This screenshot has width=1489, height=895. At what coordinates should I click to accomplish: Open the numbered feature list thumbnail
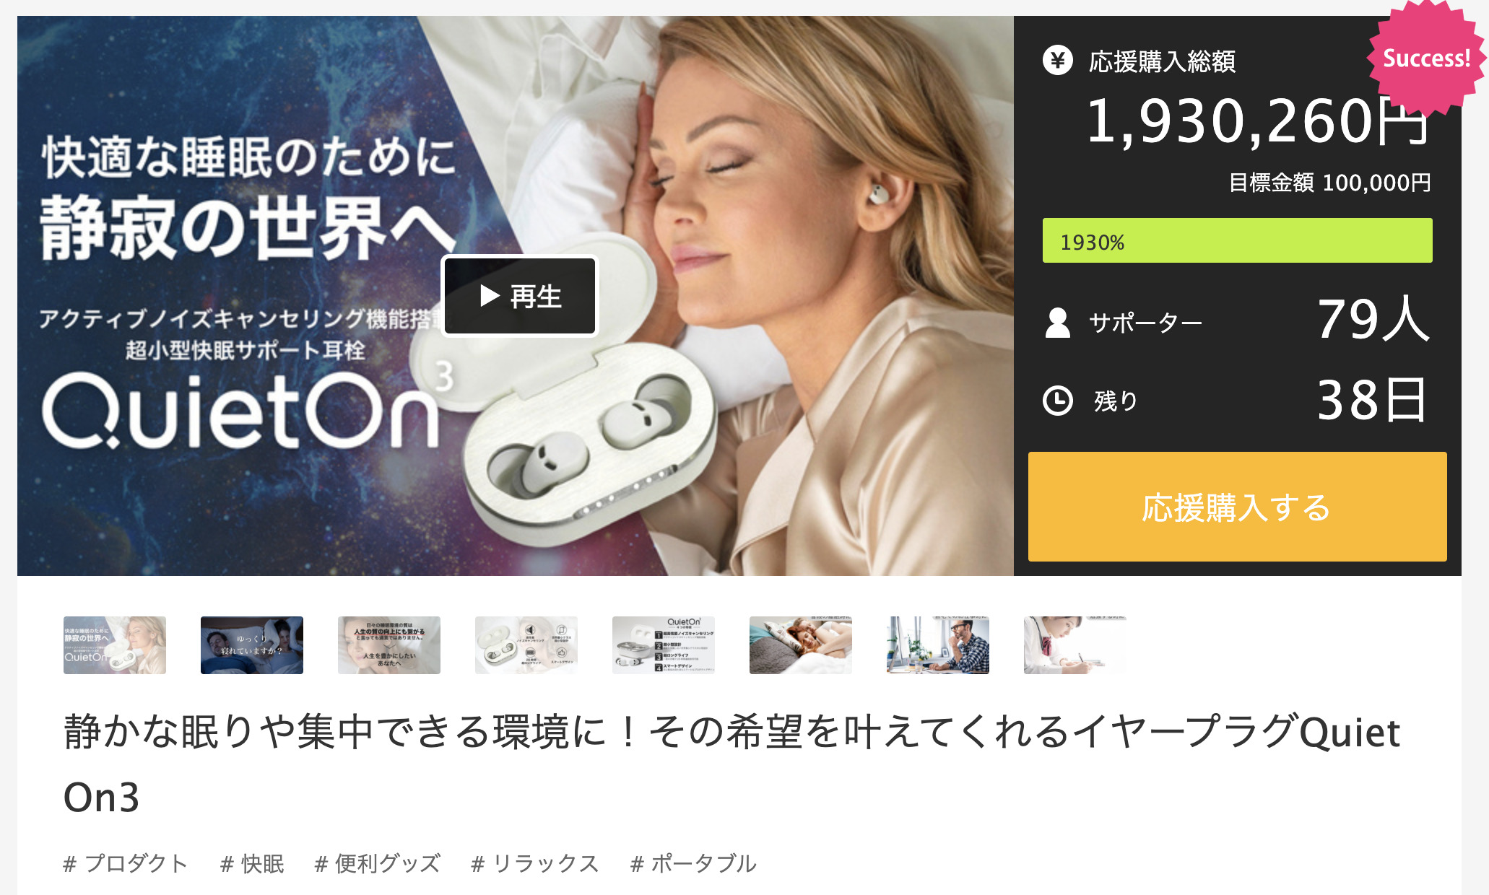click(664, 645)
